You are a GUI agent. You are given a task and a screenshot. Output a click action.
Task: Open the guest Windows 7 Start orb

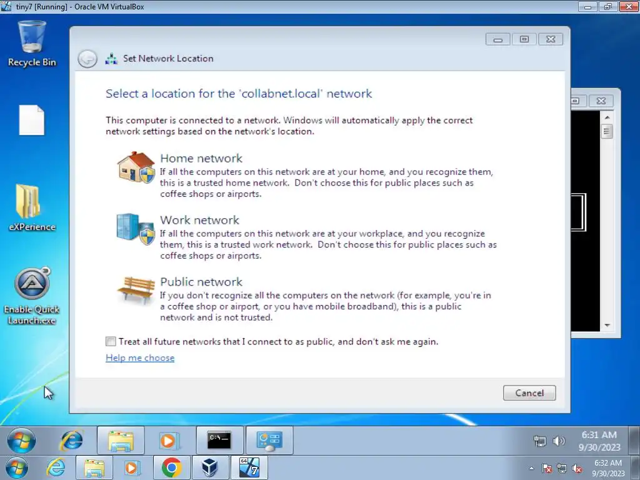pyautogui.click(x=21, y=441)
